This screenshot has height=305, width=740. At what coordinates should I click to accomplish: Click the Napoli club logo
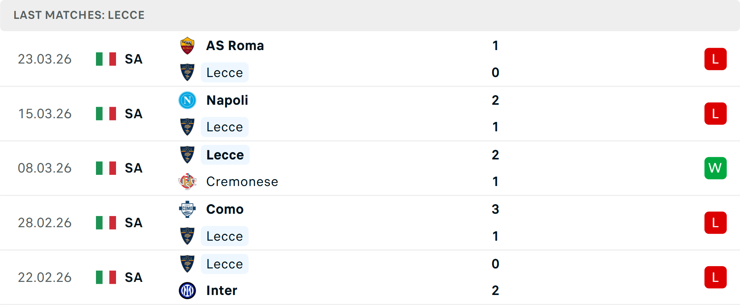coord(187,101)
